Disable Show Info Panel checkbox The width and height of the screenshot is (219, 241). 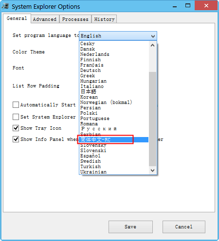pyautogui.click(x=16, y=139)
